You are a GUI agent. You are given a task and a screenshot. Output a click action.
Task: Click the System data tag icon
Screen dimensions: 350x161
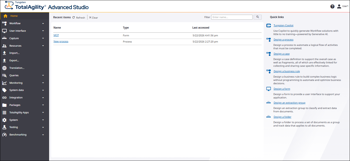(4, 90)
